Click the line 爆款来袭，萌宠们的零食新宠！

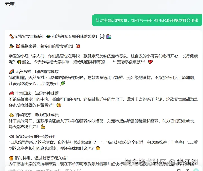tap(47, 46)
